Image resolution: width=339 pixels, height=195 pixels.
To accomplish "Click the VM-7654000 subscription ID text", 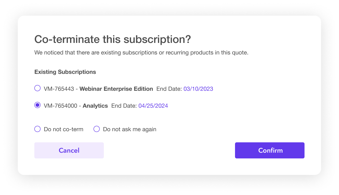I will (x=60, y=106).
